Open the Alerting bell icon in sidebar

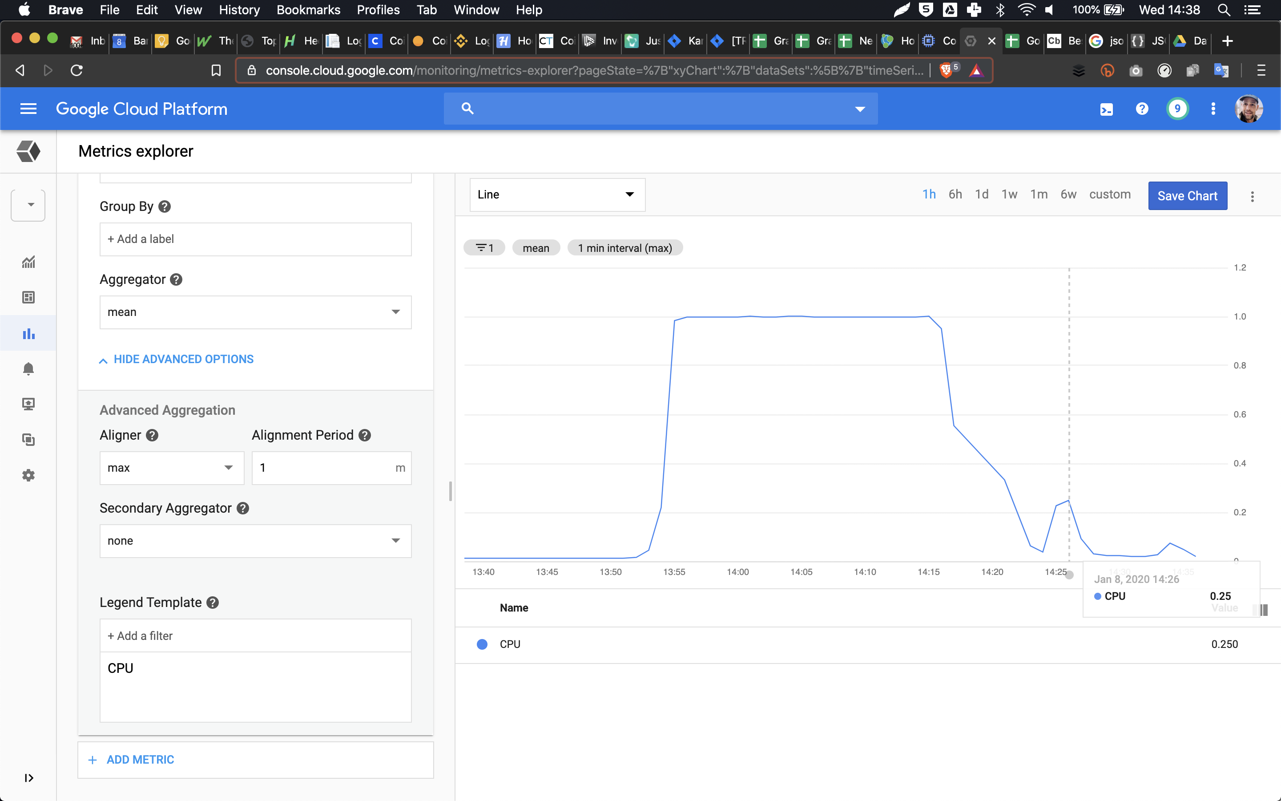[x=28, y=369]
